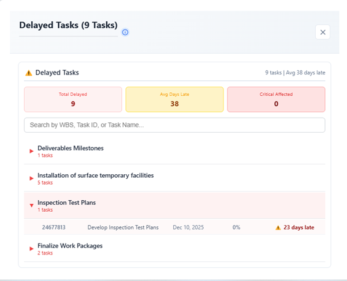Image resolution: width=347 pixels, height=281 pixels.
Task: Click the Dec 10, 2025 due date
Action: pyautogui.click(x=188, y=227)
